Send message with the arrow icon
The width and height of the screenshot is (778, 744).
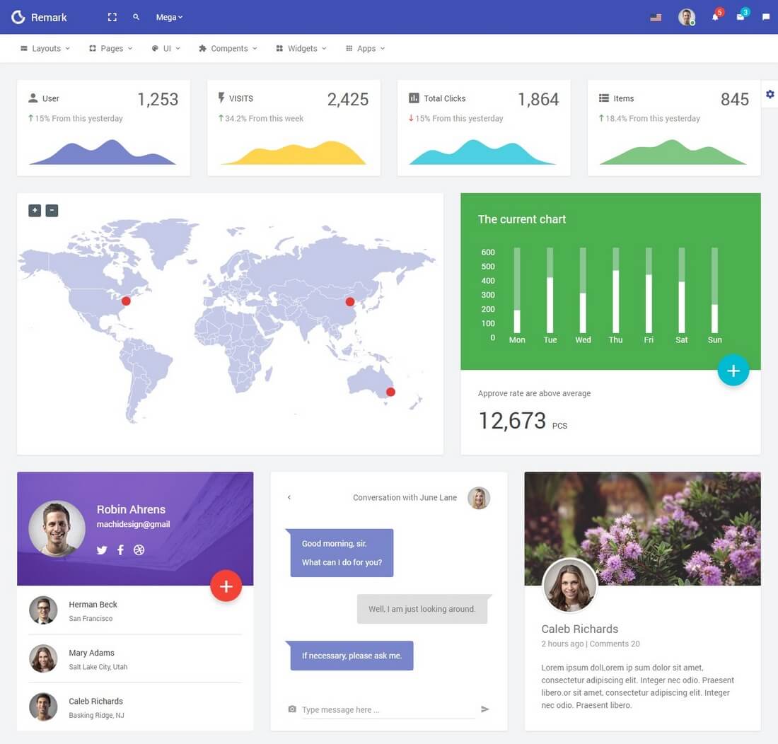(x=484, y=709)
